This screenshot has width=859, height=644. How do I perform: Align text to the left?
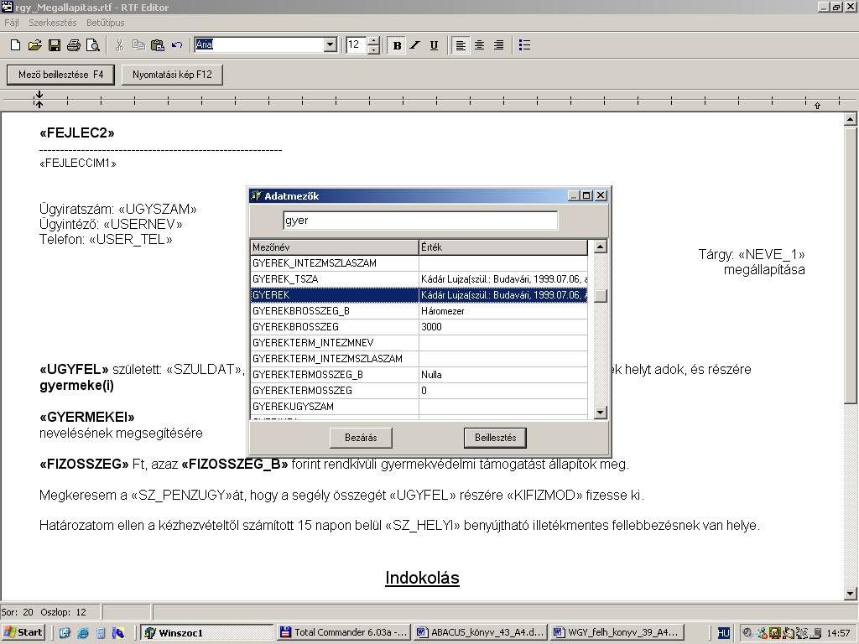(x=461, y=45)
